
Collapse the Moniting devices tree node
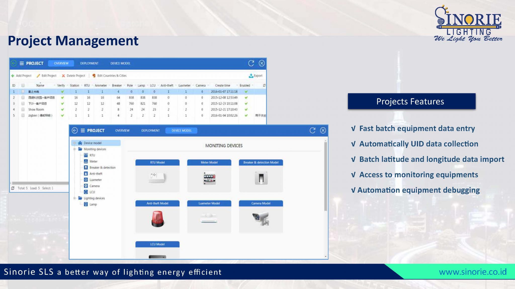[75, 149]
